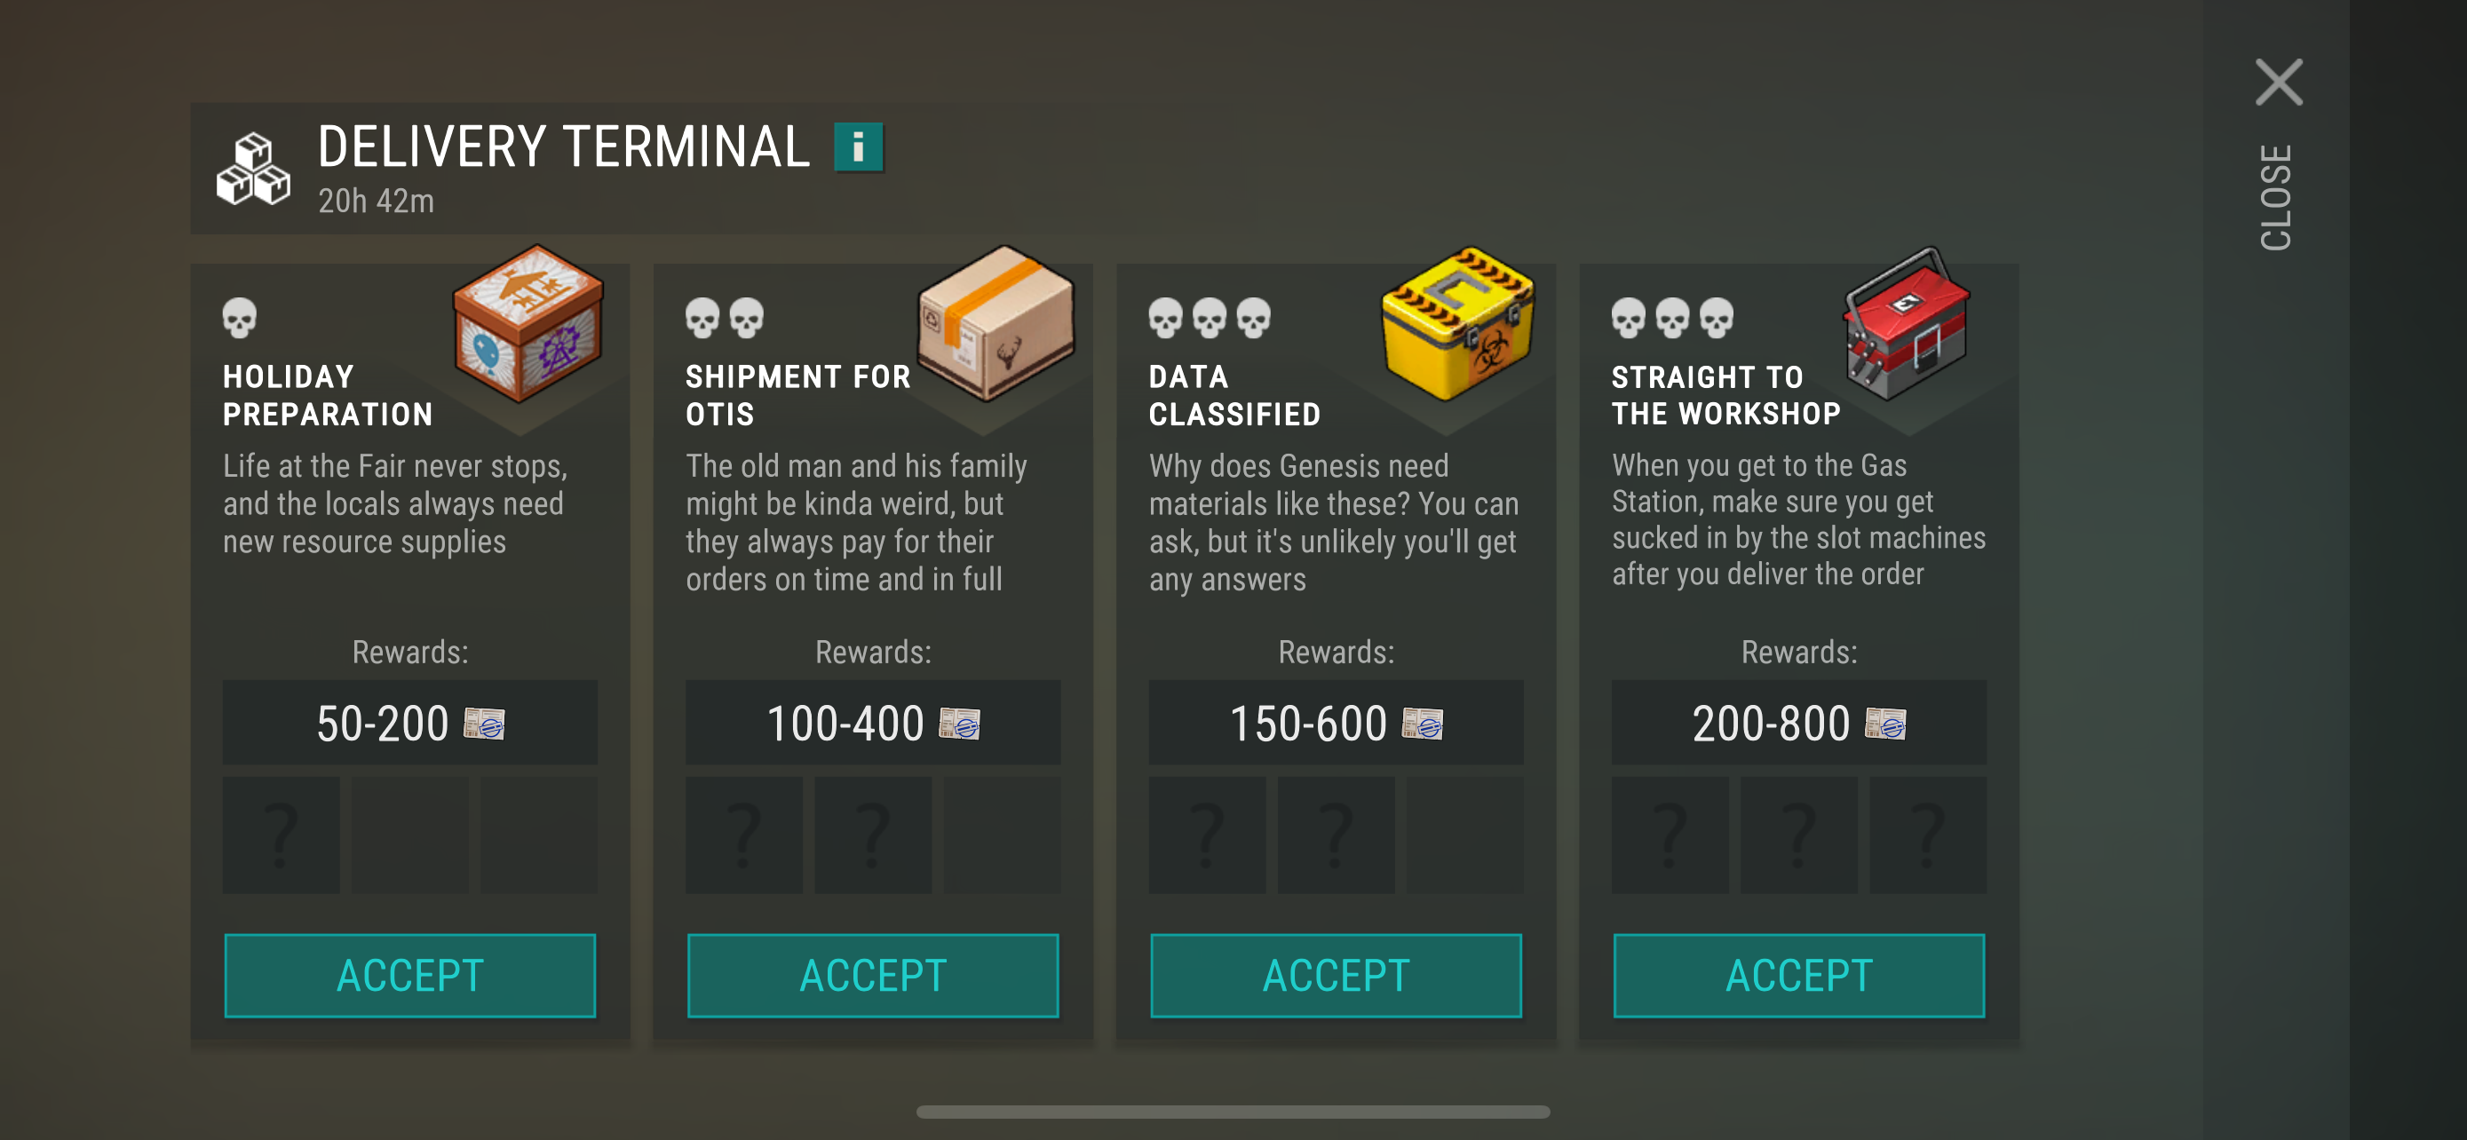Viewport: 2467px width, 1140px height.
Task: Tap the Shipment for Otis cardboard box
Action: [x=995, y=322]
